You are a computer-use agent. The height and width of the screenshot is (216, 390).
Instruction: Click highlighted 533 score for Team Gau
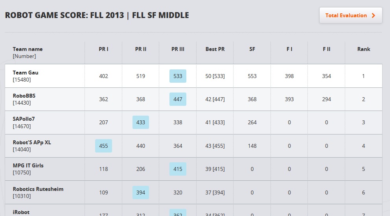tap(178, 76)
